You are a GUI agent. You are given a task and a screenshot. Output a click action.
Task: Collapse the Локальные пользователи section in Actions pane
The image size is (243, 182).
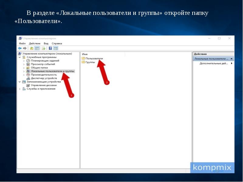(x=232, y=58)
